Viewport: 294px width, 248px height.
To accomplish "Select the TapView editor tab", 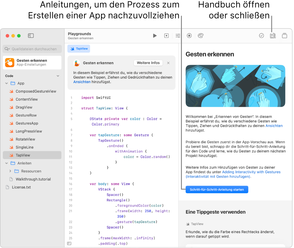I will (x=79, y=49).
